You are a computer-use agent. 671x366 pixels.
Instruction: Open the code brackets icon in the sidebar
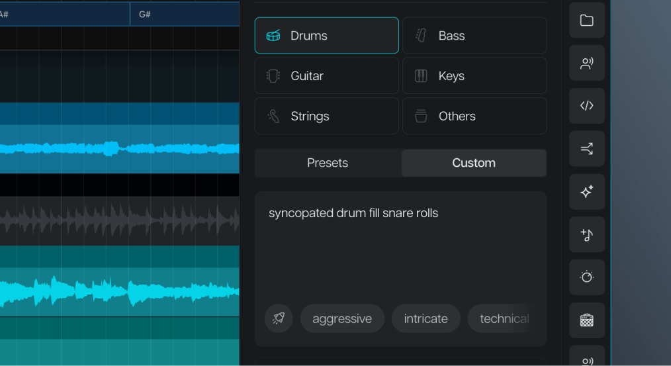pyautogui.click(x=587, y=106)
